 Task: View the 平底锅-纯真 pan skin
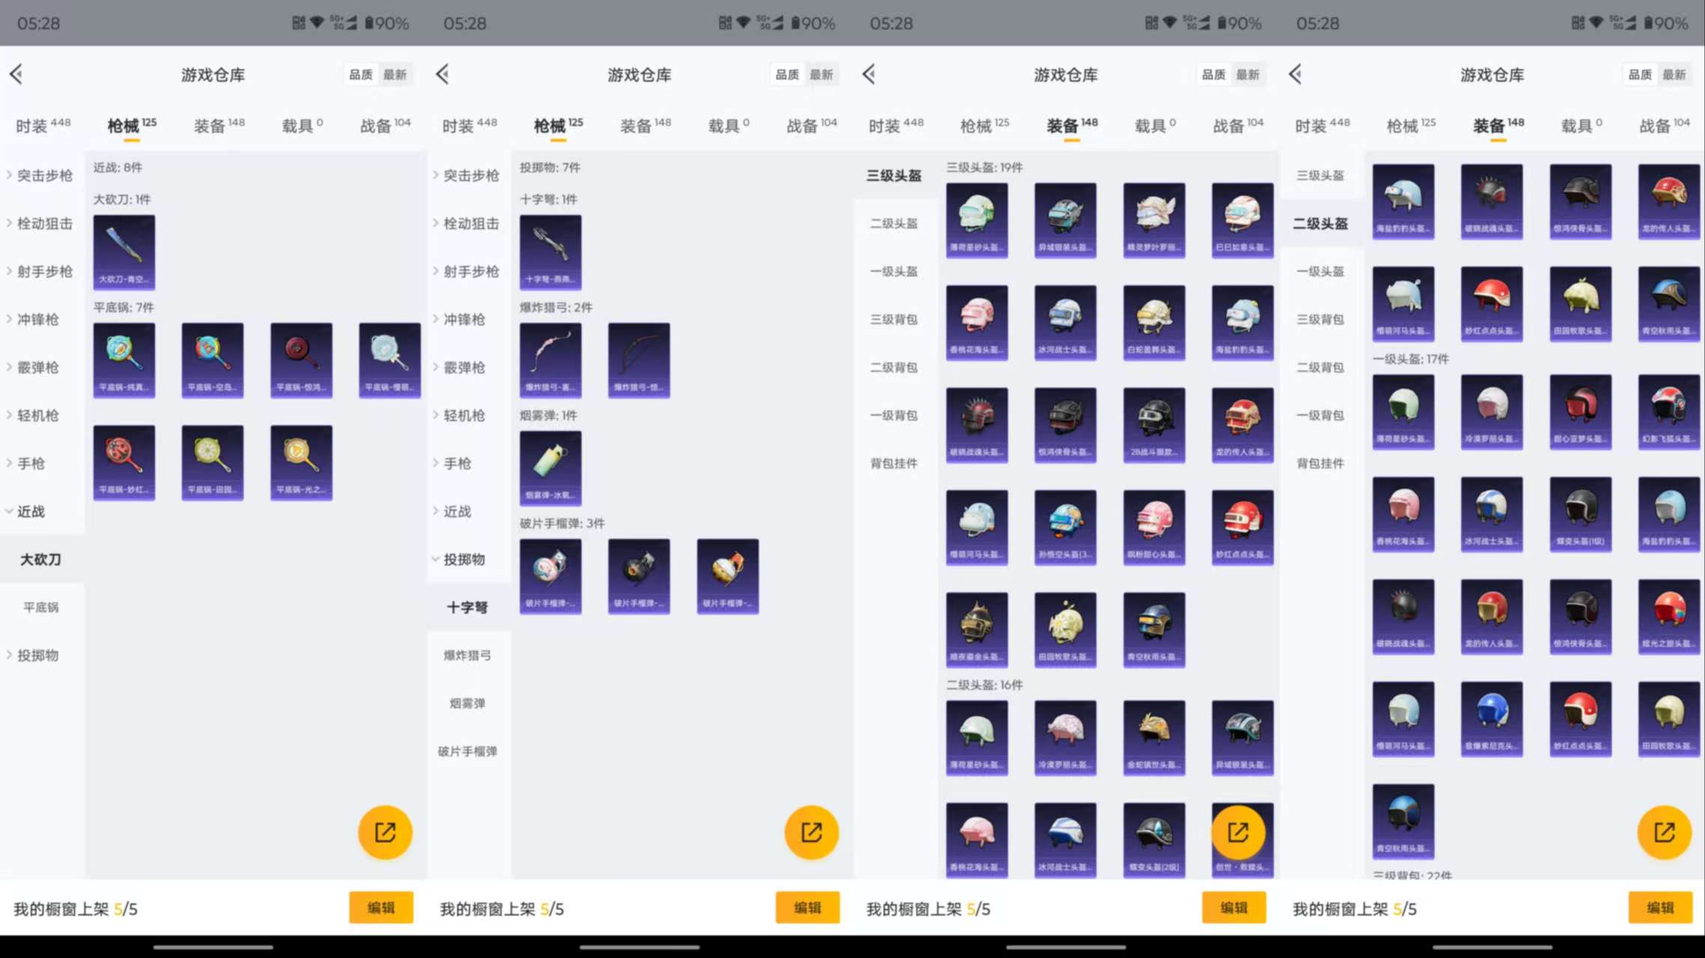124,360
